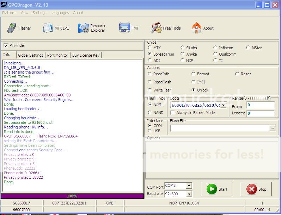Click the range Length input field
281x215 pixels.
click(x=261, y=113)
